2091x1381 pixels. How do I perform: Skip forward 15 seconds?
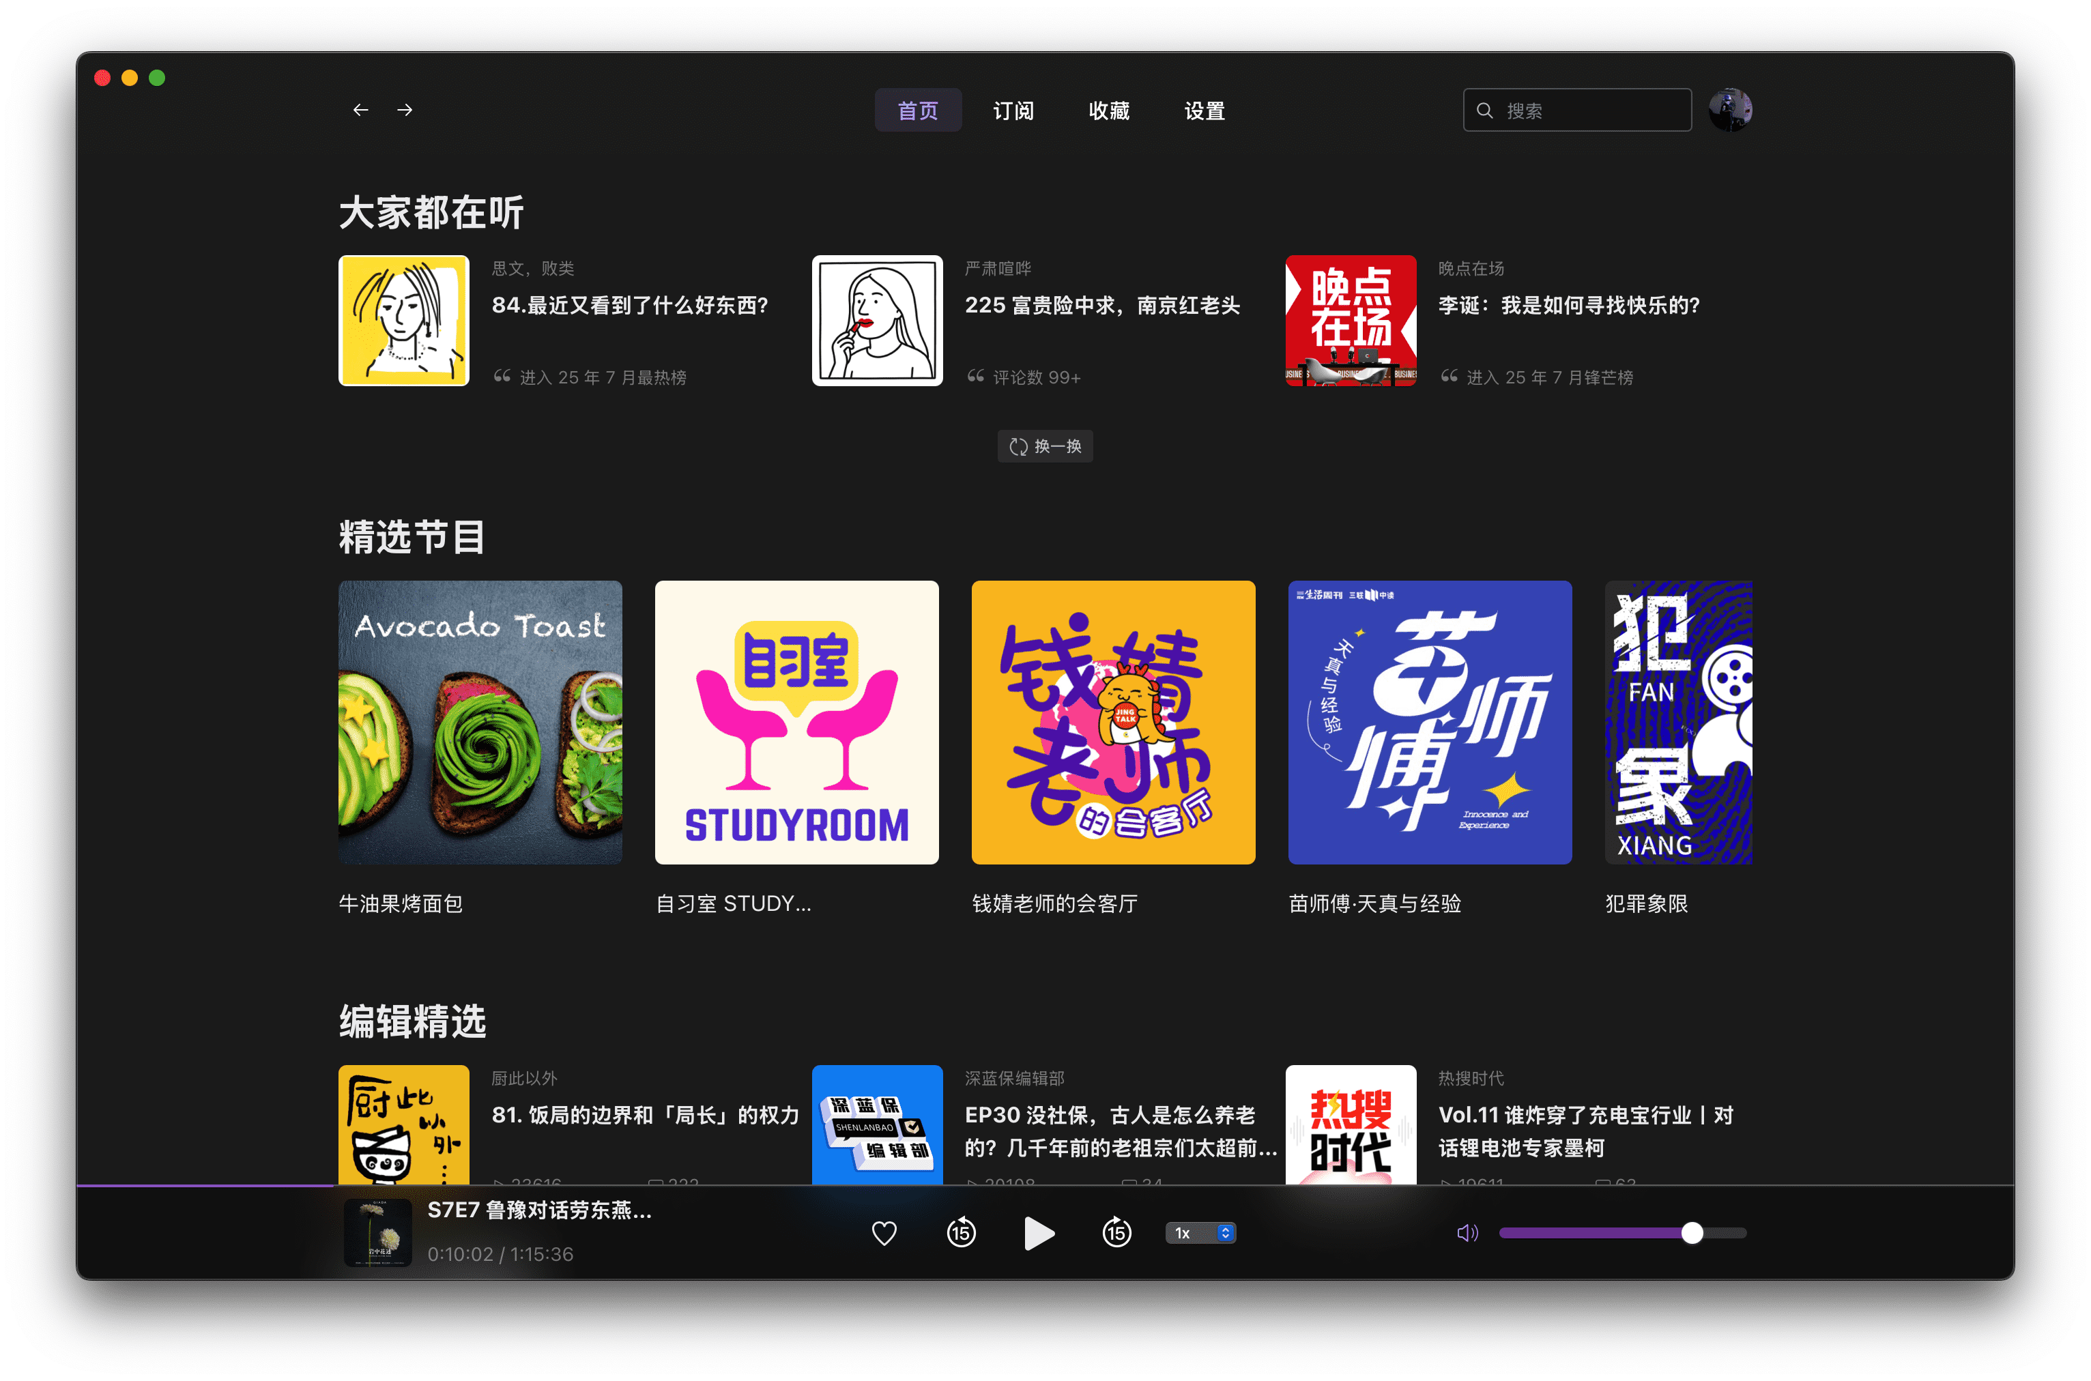coord(1116,1232)
